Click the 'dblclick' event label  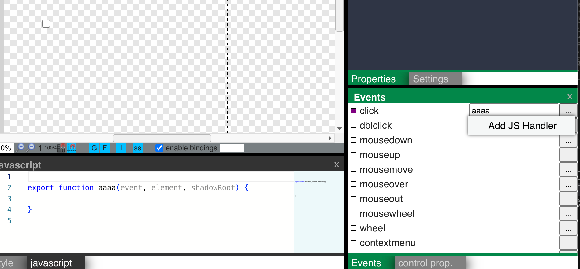[x=376, y=125]
